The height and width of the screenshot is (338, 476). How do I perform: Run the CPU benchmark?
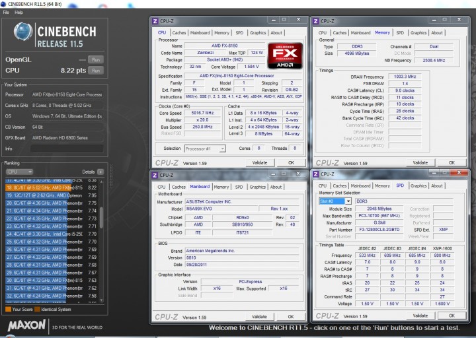coord(96,71)
